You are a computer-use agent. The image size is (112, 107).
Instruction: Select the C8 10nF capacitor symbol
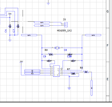point(70,54)
